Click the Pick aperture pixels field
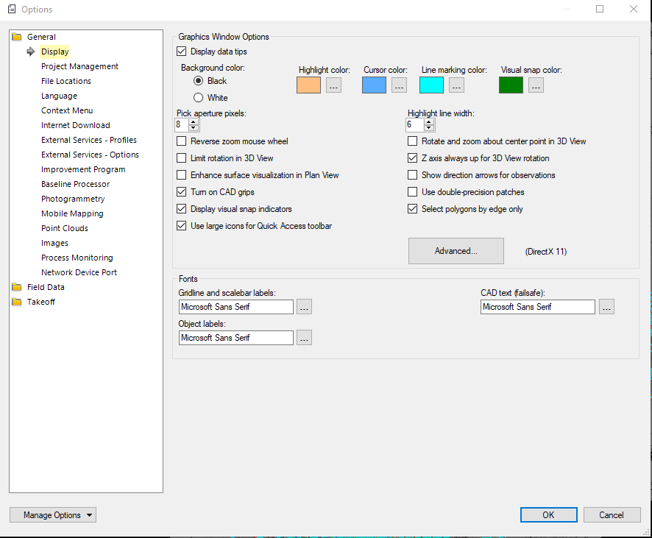This screenshot has width=652, height=538. pos(182,124)
